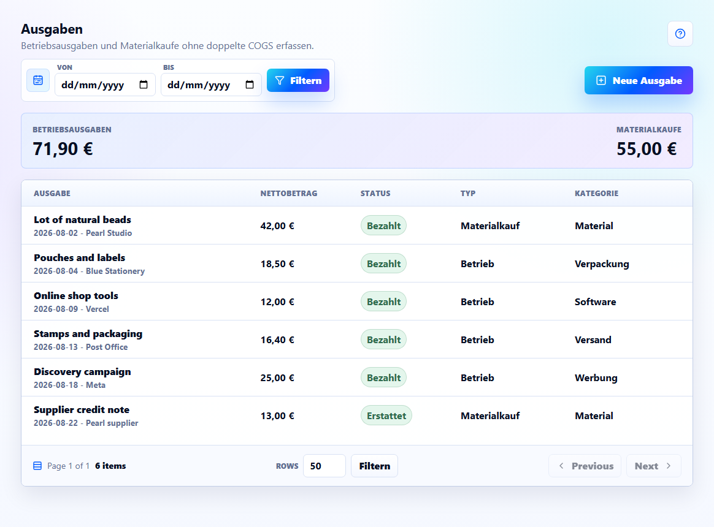
Task: Open the Supplier credit note expense
Action: 82,409
